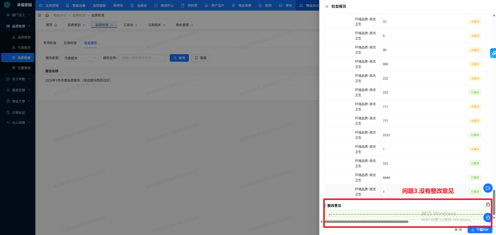Click the 下载PDF button
Viewport: 496px width, 235px height.
click(480, 230)
